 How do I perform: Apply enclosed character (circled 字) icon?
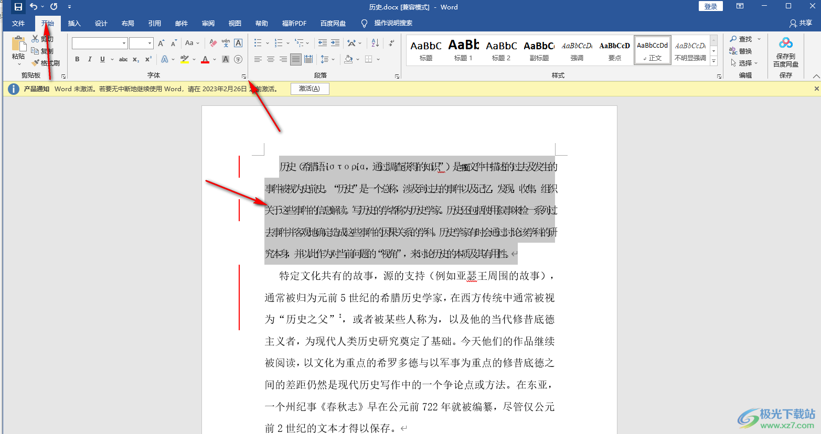[x=238, y=59]
